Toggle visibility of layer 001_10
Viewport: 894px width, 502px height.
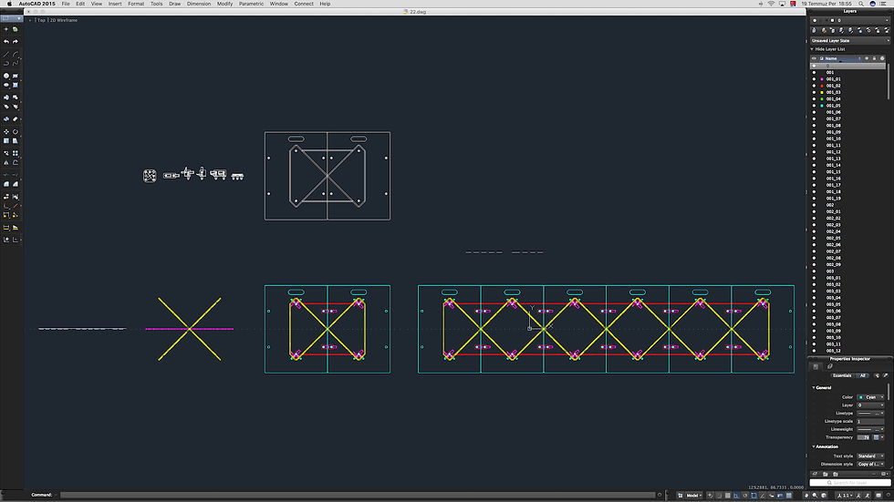point(814,138)
